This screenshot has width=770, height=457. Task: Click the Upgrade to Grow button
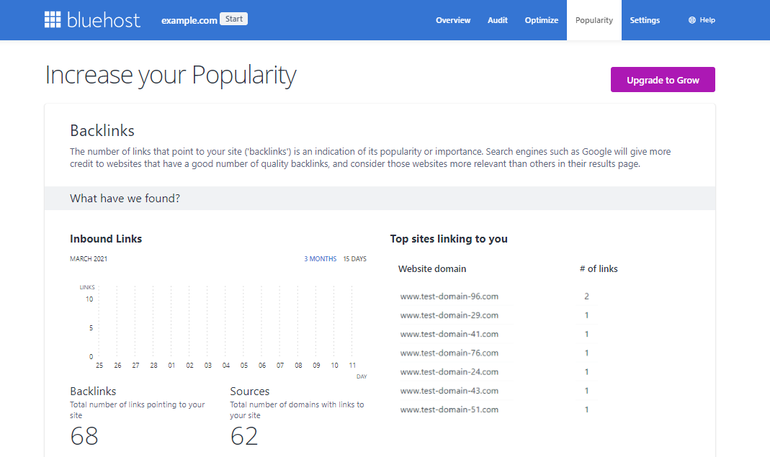click(662, 79)
